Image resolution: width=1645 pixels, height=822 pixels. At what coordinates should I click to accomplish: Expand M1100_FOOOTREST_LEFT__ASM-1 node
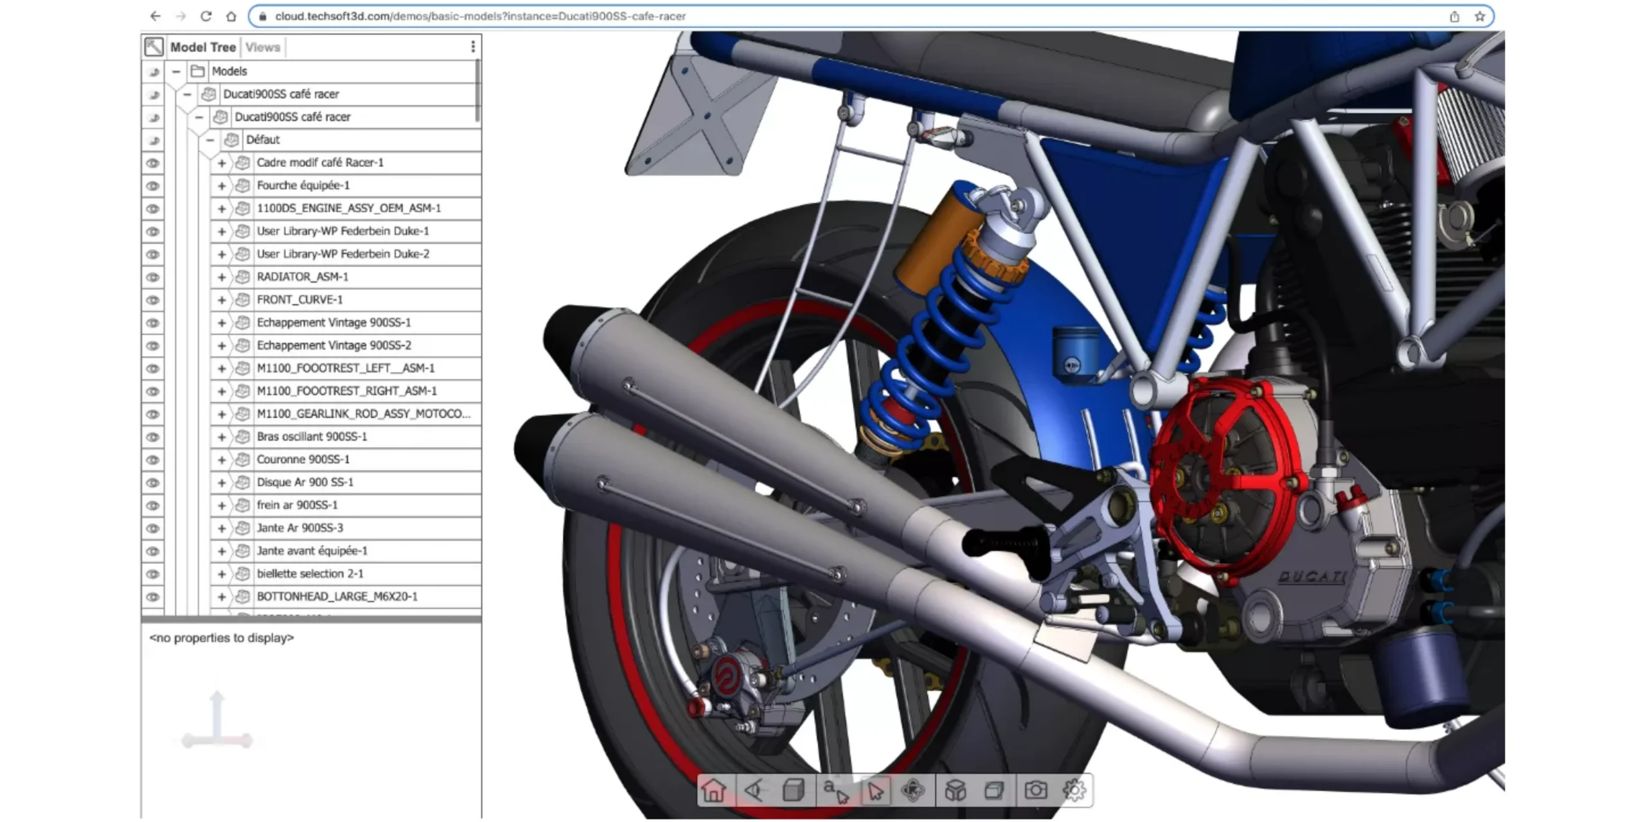222,368
